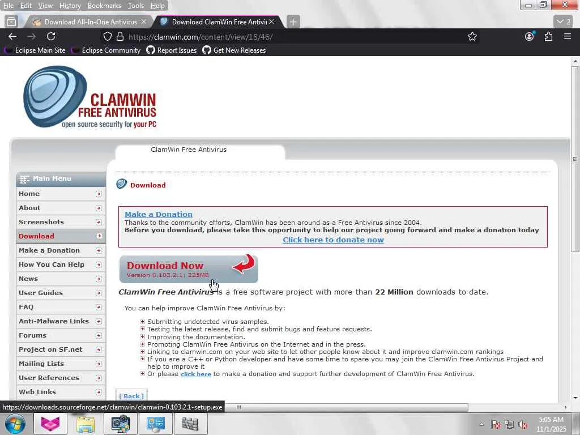
Task: Open File Explorer folder in taskbar
Action: pos(86,424)
